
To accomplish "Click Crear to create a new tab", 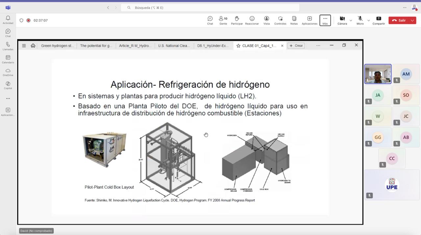I will 296,46.
